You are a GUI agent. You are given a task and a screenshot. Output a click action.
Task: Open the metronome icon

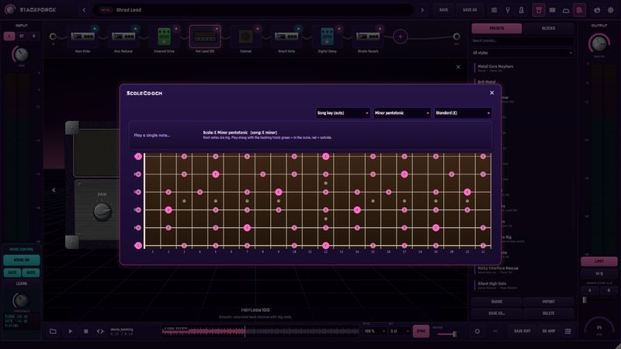click(521, 10)
